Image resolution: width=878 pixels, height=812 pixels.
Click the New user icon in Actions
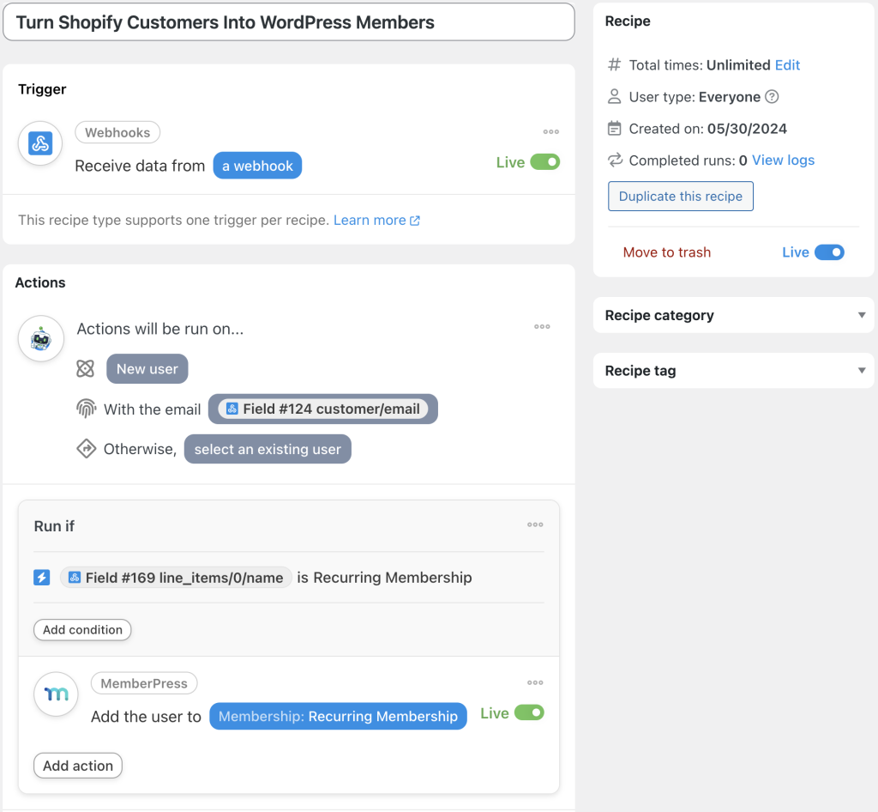click(x=86, y=368)
